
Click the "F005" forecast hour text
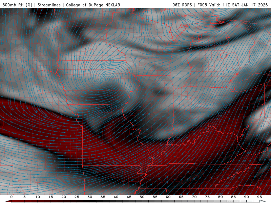pyautogui.click(x=202, y=5)
